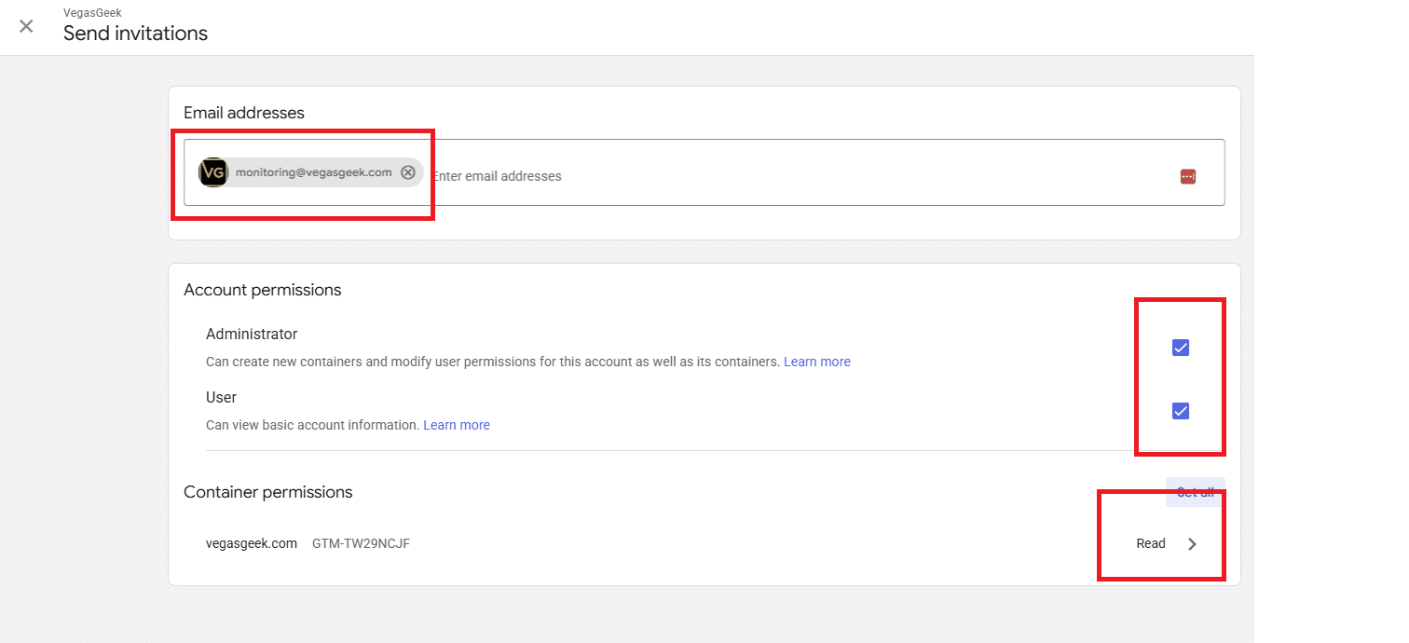
Task: Open Learn more link for User
Action: (457, 425)
